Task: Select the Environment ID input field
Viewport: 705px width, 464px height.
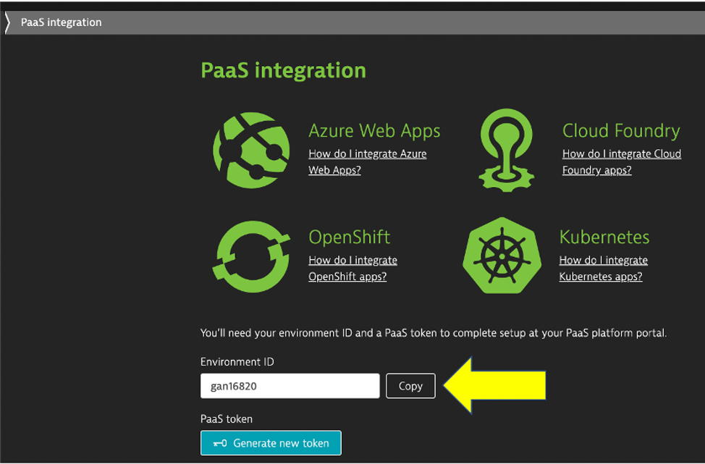Action: click(290, 386)
